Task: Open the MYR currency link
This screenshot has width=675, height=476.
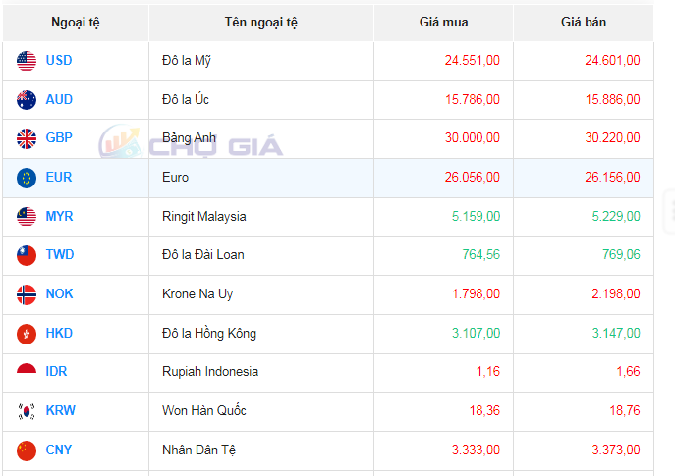Action: (59, 216)
